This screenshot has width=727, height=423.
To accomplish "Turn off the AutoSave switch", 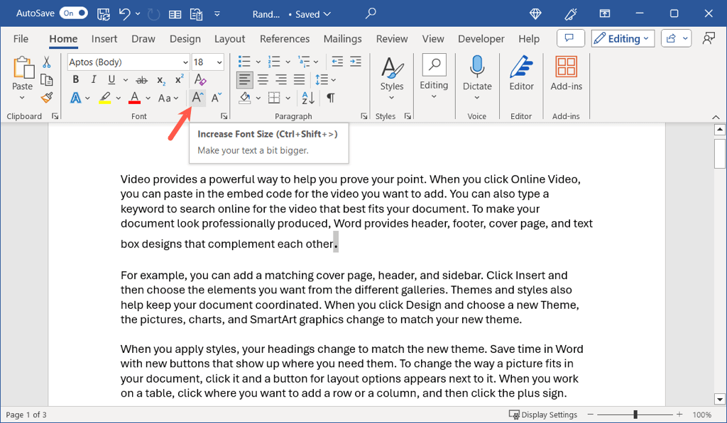I will pyautogui.click(x=74, y=13).
